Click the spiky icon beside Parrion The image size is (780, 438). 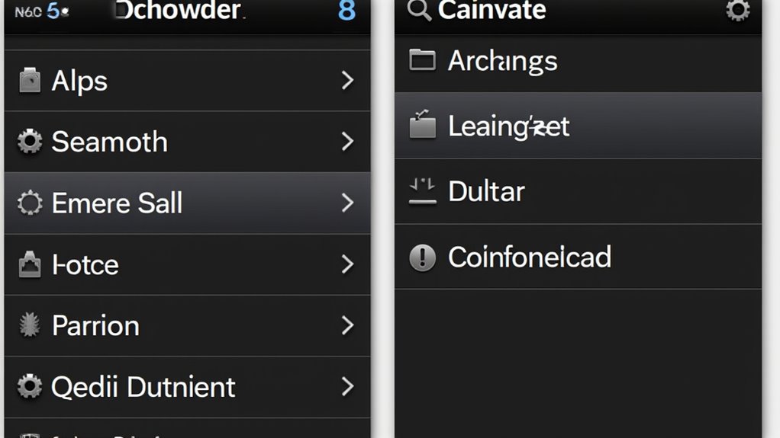pyautogui.click(x=30, y=326)
